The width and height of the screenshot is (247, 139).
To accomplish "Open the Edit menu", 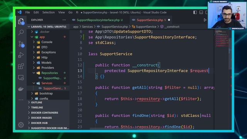I will [x=36, y=12].
